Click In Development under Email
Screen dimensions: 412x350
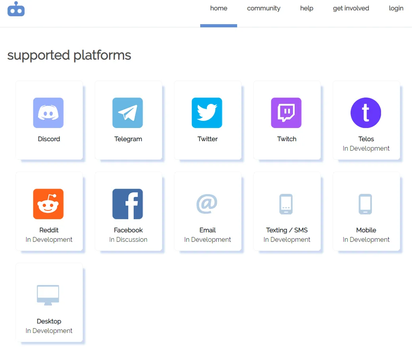point(207,240)
